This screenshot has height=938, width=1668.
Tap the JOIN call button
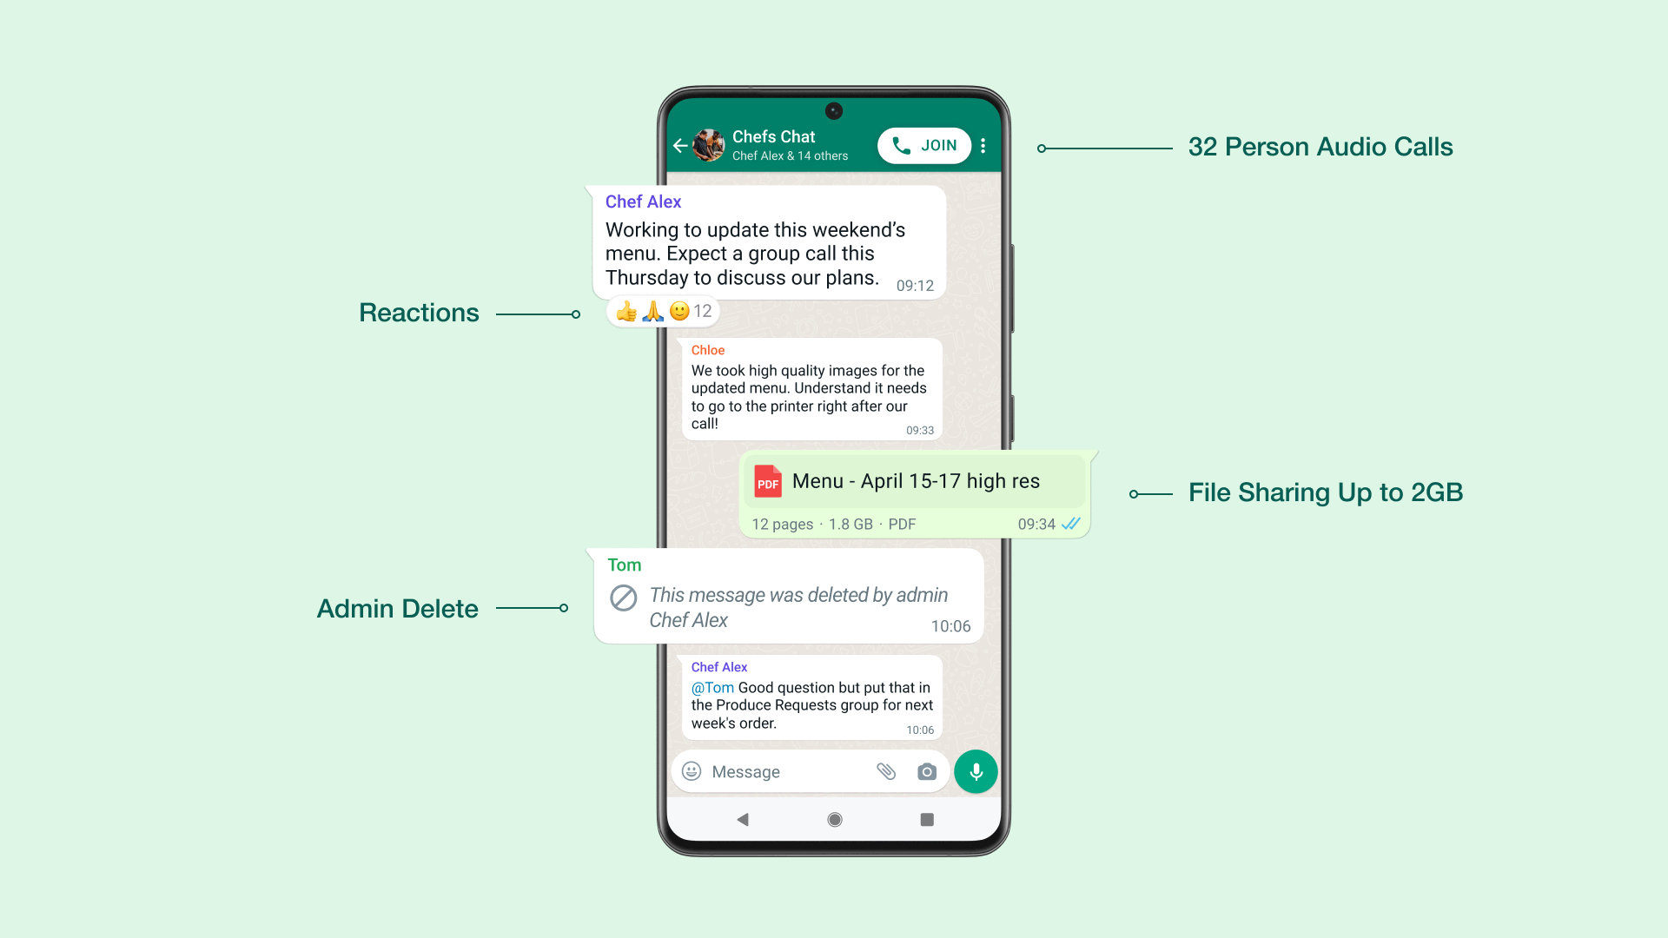click(x=923, y=144)
